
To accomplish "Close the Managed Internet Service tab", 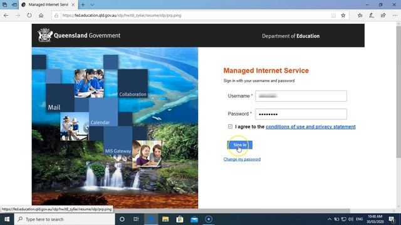I will tap(73, 4).
